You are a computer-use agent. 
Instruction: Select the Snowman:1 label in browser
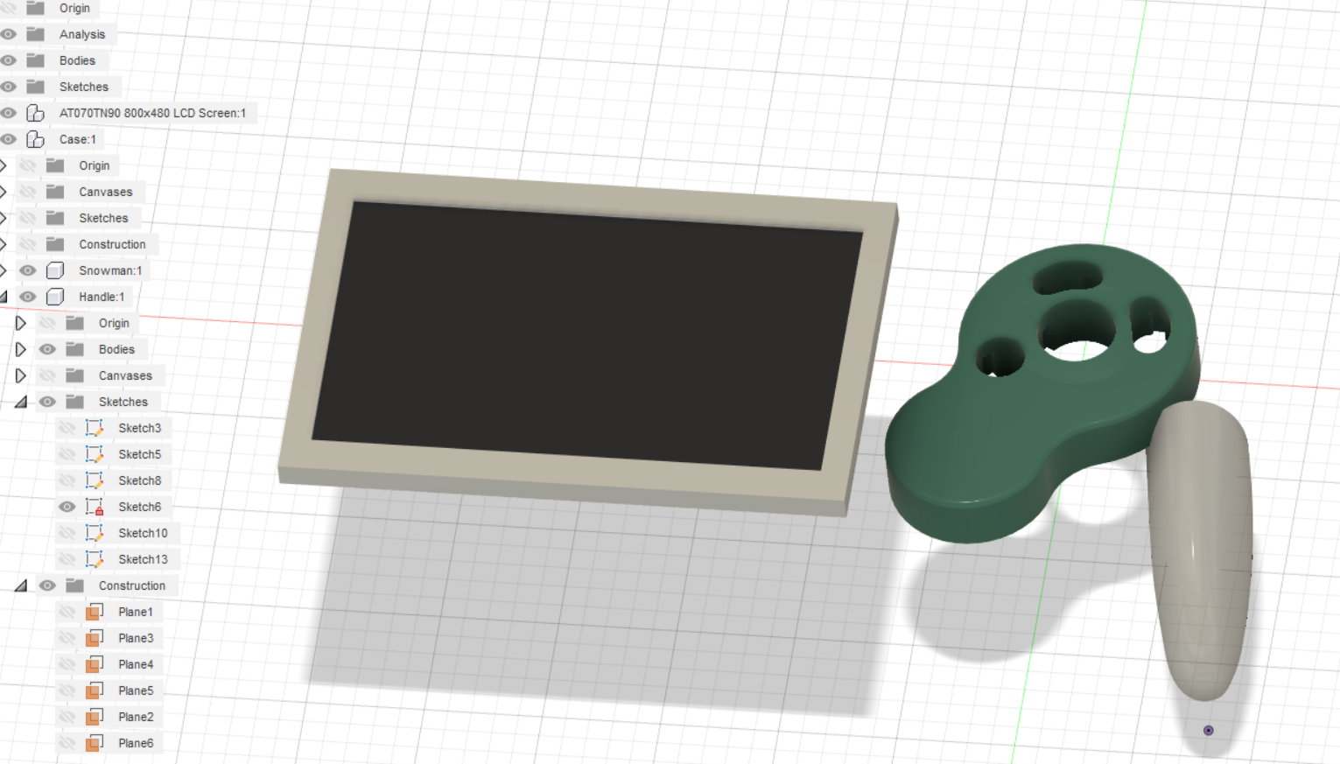110,270
